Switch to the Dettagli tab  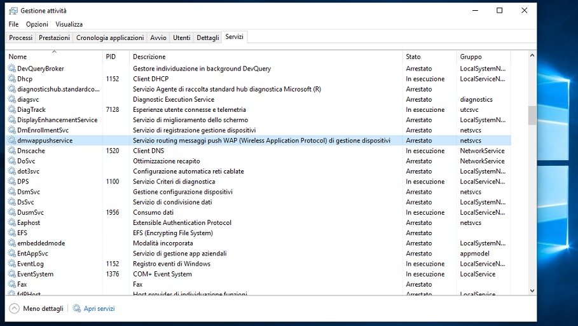207,37
